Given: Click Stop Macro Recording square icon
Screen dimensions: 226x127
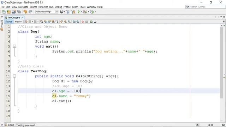Looking at the screenshot, I should click(87, 22).
